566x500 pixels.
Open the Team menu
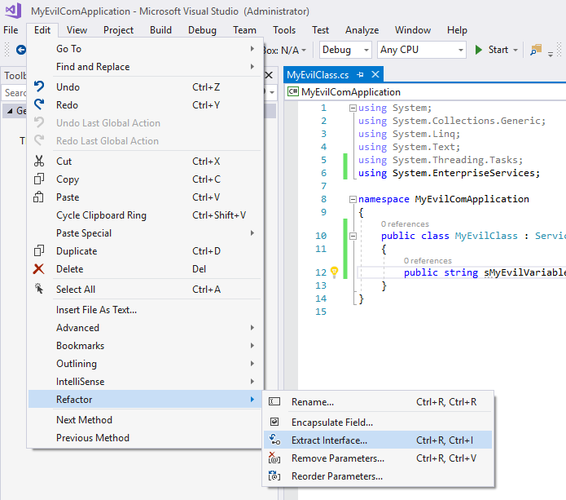(244, 30)
